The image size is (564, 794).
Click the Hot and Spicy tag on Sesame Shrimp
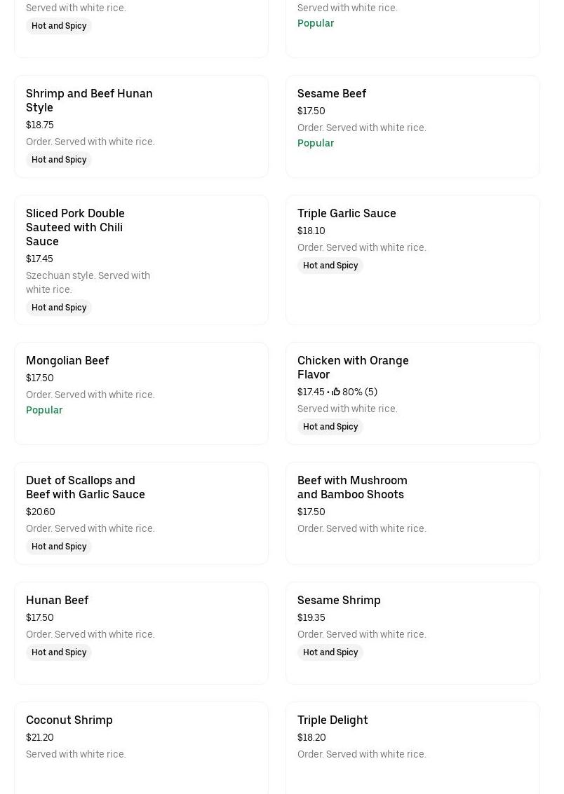pos(330,652)
